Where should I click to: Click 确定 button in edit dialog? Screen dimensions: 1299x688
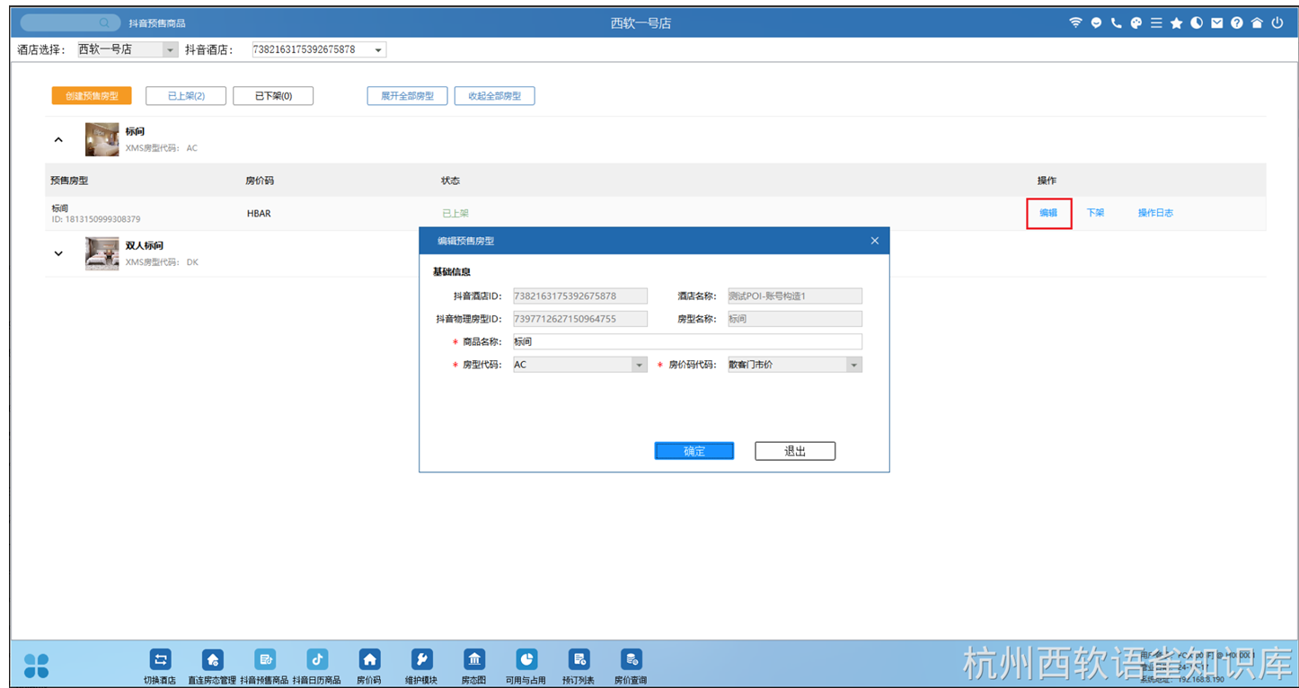694,452
